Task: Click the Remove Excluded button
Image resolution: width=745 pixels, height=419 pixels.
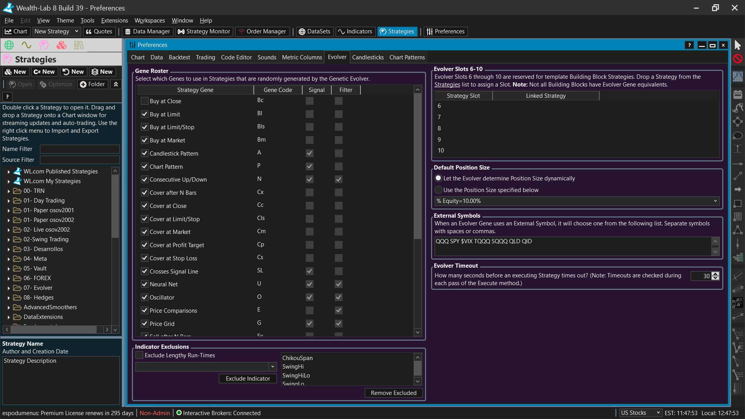Action: click(393, 393)
